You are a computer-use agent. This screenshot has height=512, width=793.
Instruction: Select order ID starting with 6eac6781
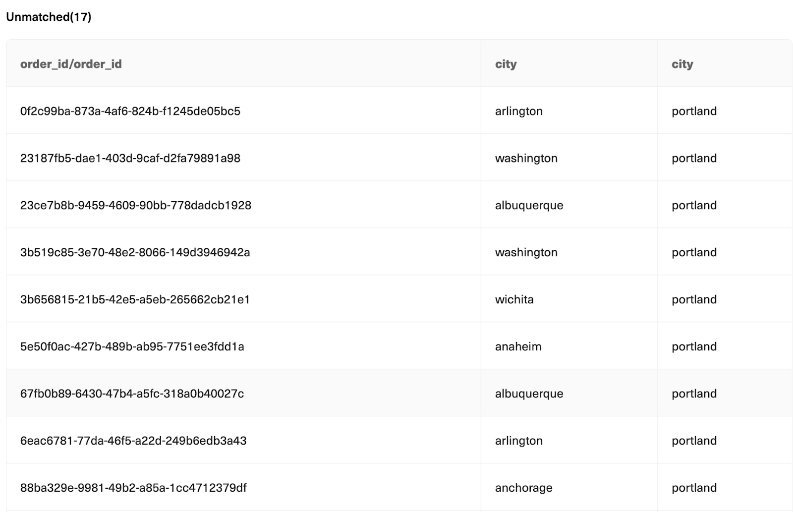[133, 441]
